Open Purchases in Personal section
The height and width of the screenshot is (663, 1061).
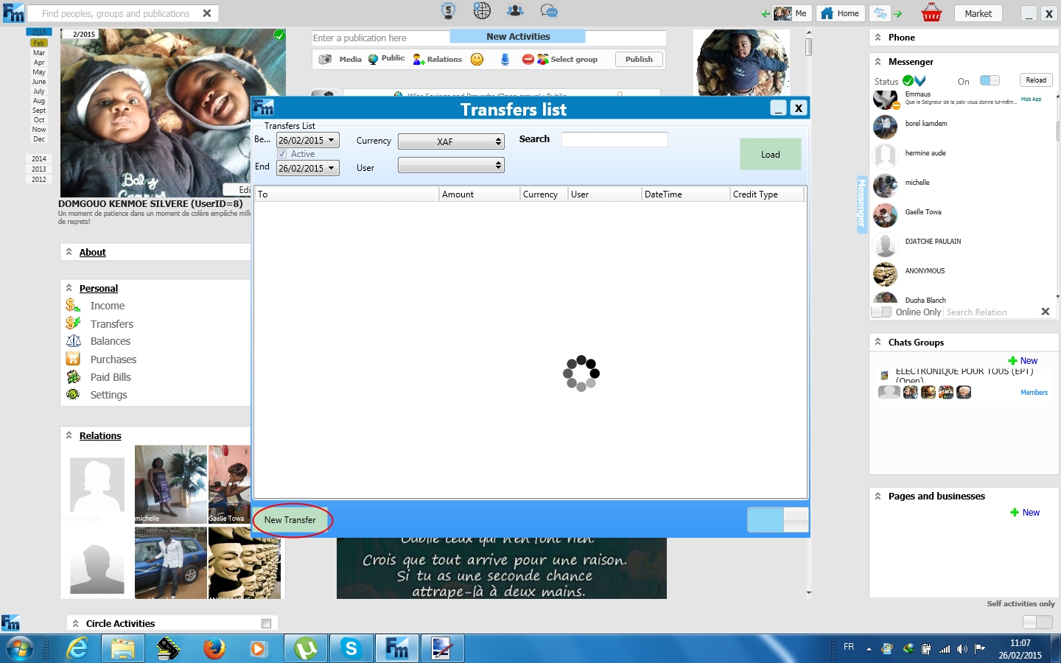point(113,359)
